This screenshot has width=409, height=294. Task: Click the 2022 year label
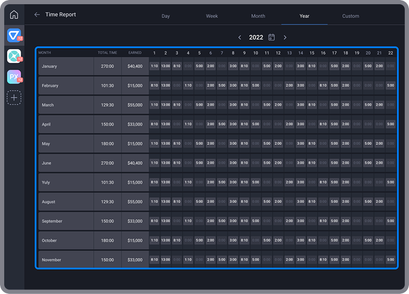(256, 37)
